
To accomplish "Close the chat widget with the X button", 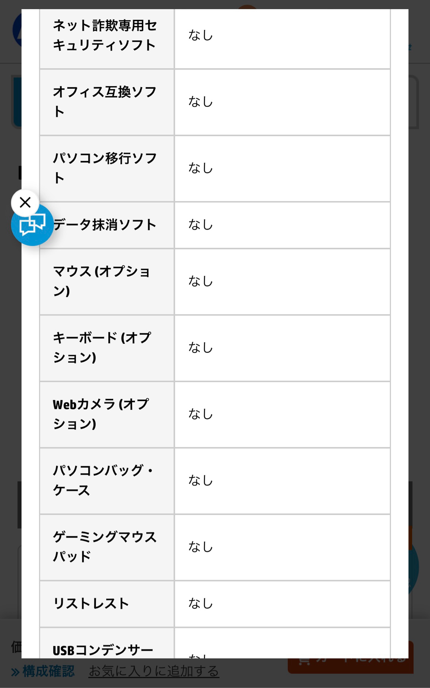I will coord(25,203).
